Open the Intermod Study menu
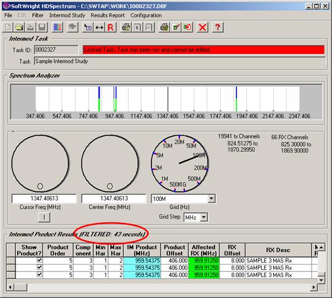Image resolution: width=332 pixels, height=298 pixels. coord(67,16)
